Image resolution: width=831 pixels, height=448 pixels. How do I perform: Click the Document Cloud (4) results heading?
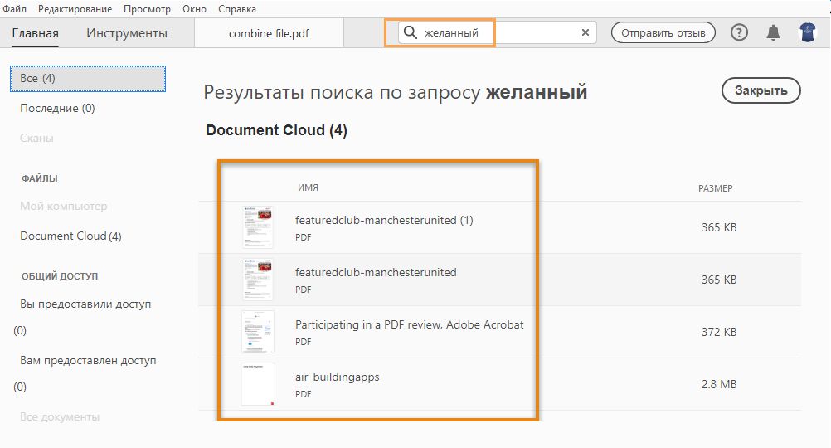point(276,130)
